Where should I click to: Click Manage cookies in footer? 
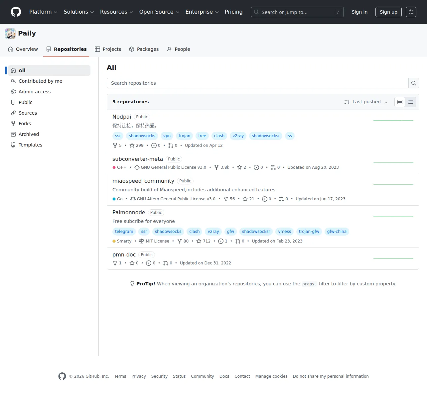point(271,376)
